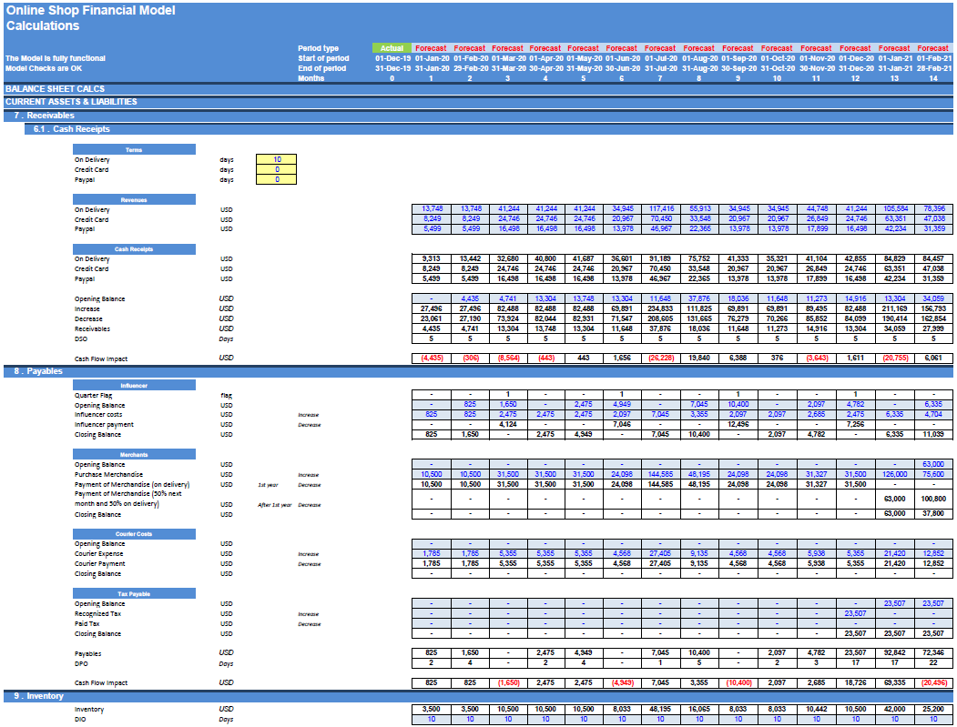Select receivables Decrease cell 208,605
This screenshot has height=727, width=957.
click(660, 318)
